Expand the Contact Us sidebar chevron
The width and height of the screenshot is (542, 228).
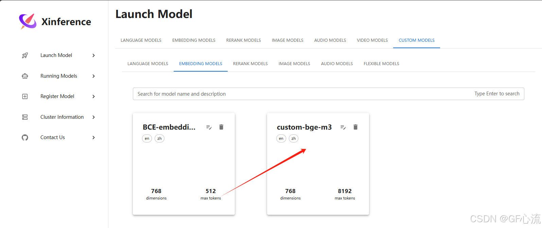[94, 137]
